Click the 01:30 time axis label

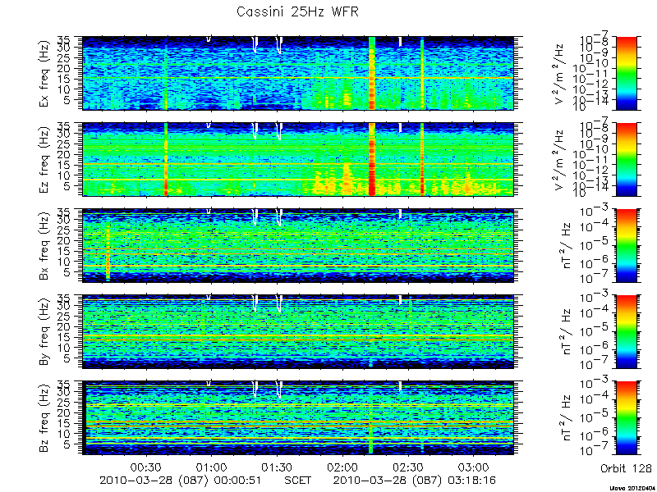pyautogui.click(x=277, y=467)
